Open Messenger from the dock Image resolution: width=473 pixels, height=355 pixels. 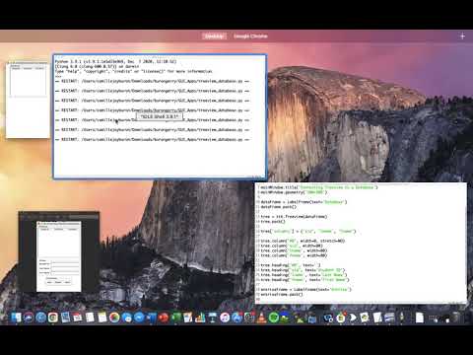coord(139,318)
